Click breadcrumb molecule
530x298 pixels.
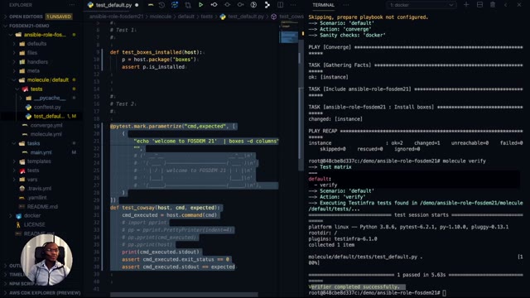coord(161,17)
